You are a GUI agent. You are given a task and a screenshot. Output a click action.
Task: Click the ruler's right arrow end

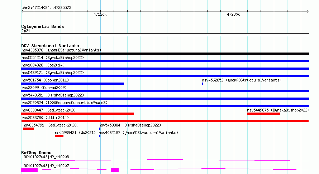[308, 11]
